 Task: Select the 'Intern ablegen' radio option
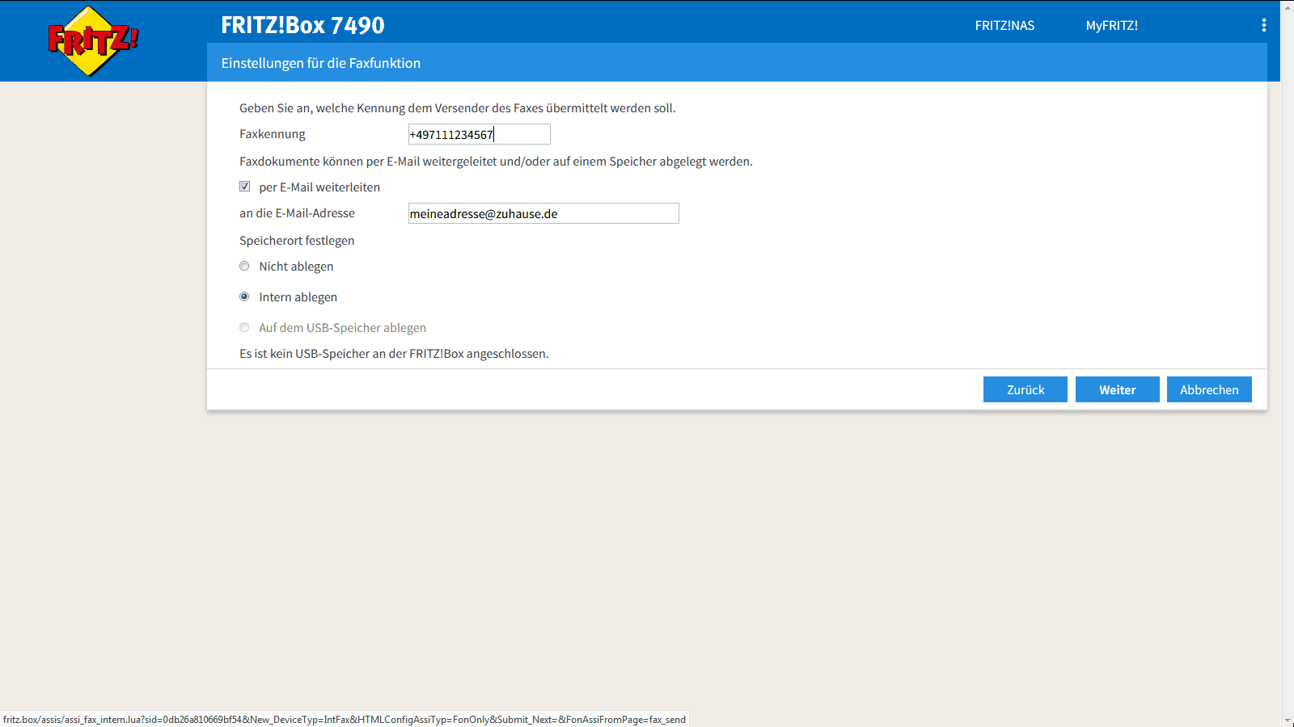[244, 296]
